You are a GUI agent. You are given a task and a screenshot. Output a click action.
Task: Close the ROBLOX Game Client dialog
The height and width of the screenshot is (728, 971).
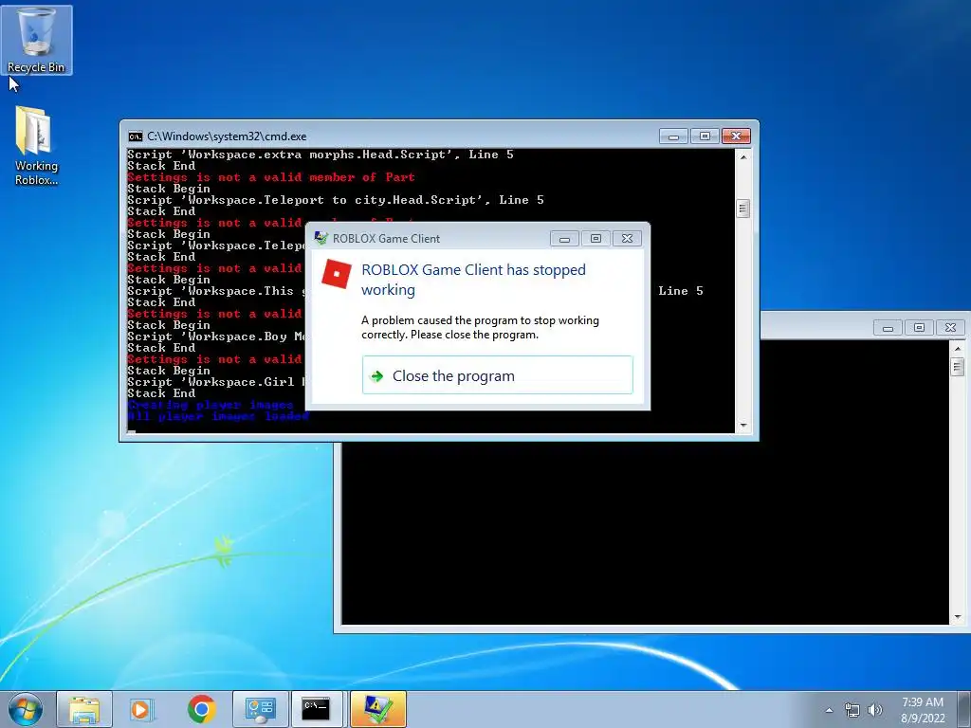pyautogui.click(x=628, y=238)
